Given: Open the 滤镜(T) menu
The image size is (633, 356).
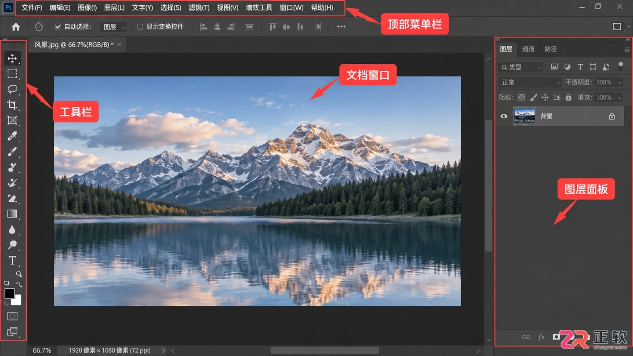Looking at the screenshot, I should [199, 7].
